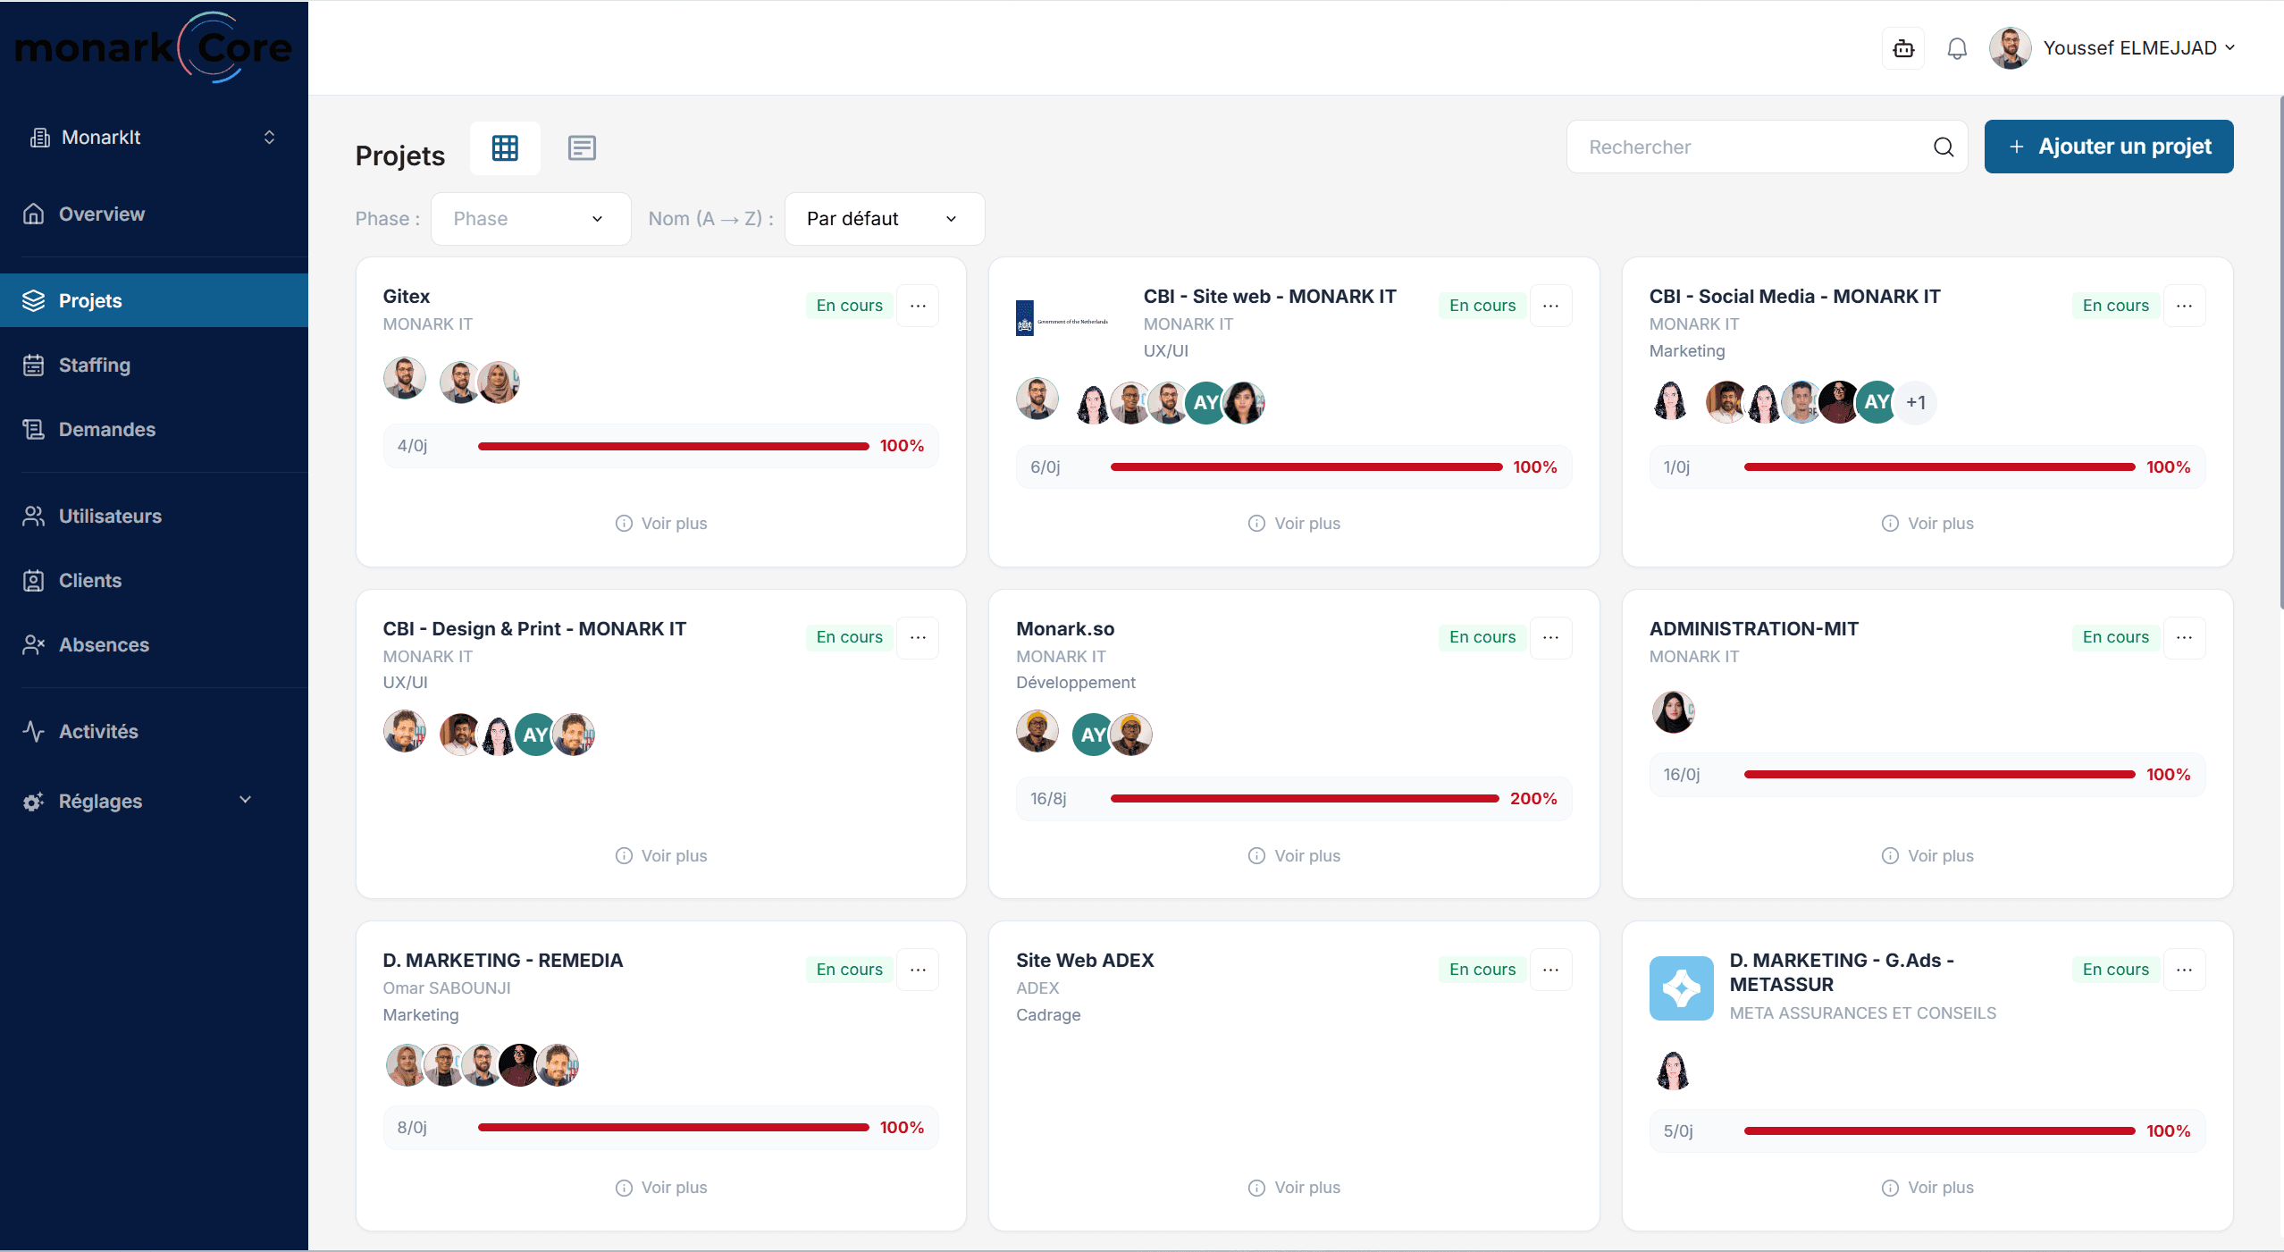This screenshot has height=1252, width=2284.
Task: Click En cours status on Gitex card
Action: (849, 306)
